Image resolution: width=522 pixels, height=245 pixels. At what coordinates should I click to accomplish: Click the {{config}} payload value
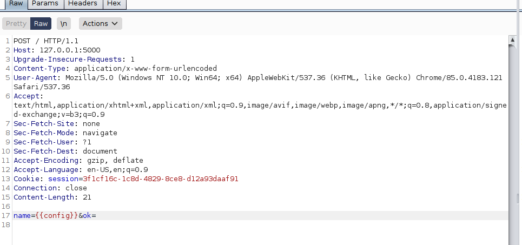(57, 215)
